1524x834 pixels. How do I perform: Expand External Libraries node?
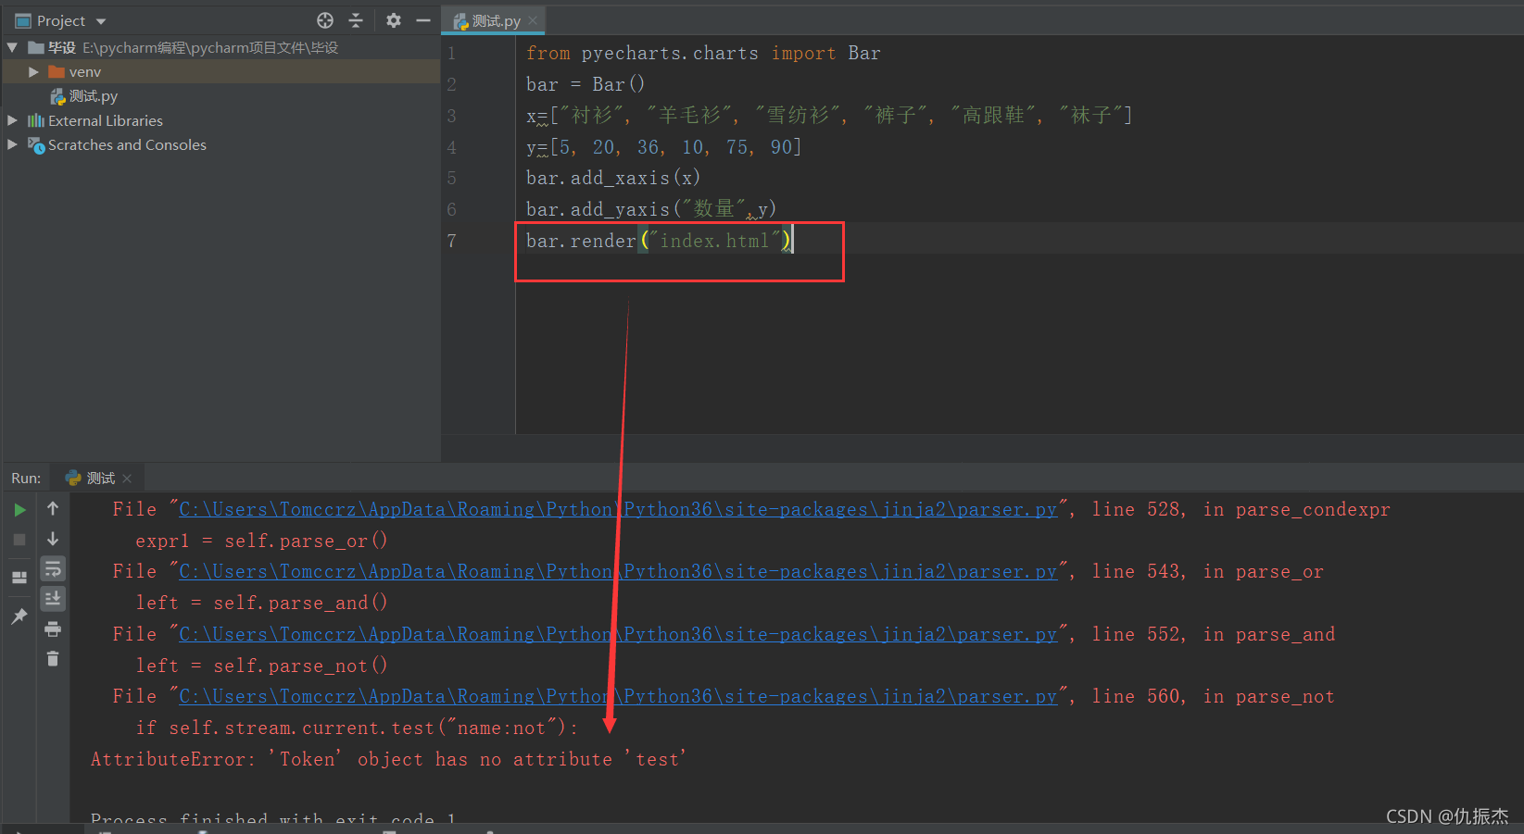point(12,120)
